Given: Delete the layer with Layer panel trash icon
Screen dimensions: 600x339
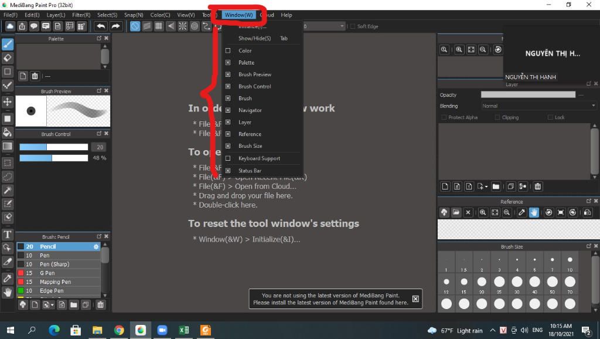Looking at the screenshot, I should (x=538, y=187).
